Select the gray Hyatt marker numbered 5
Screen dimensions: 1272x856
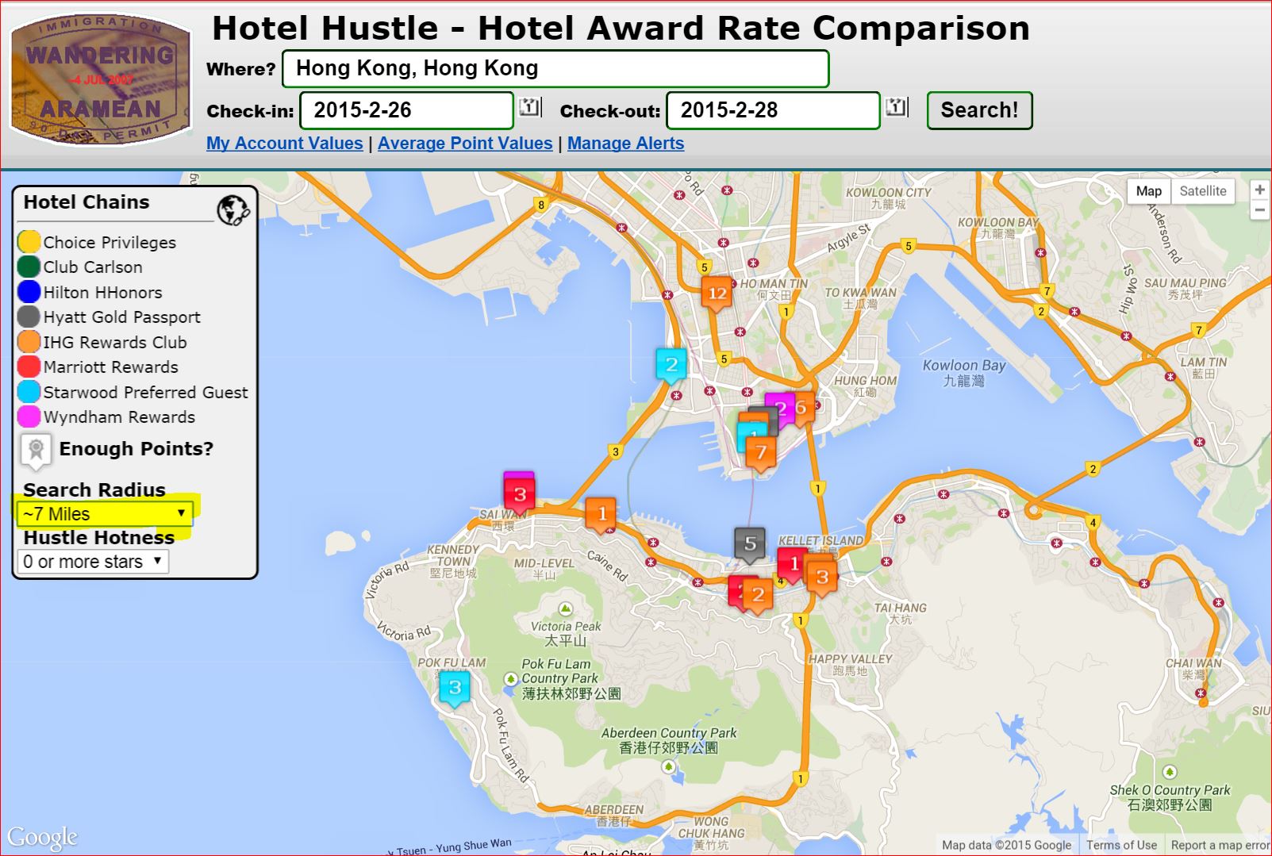[x=750, y=544]
